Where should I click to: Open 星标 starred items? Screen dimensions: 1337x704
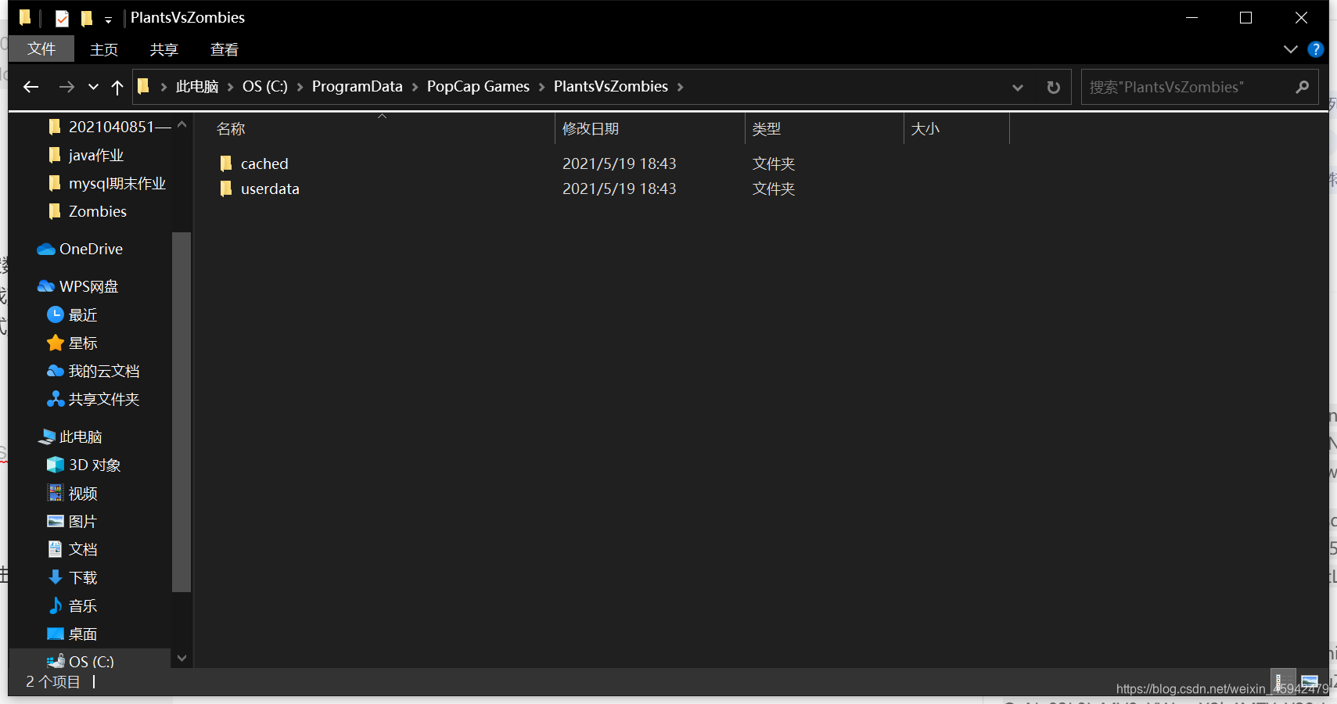click(73, 343)
